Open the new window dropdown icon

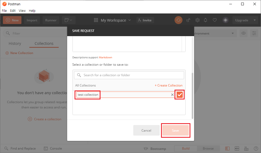(68, 20)
